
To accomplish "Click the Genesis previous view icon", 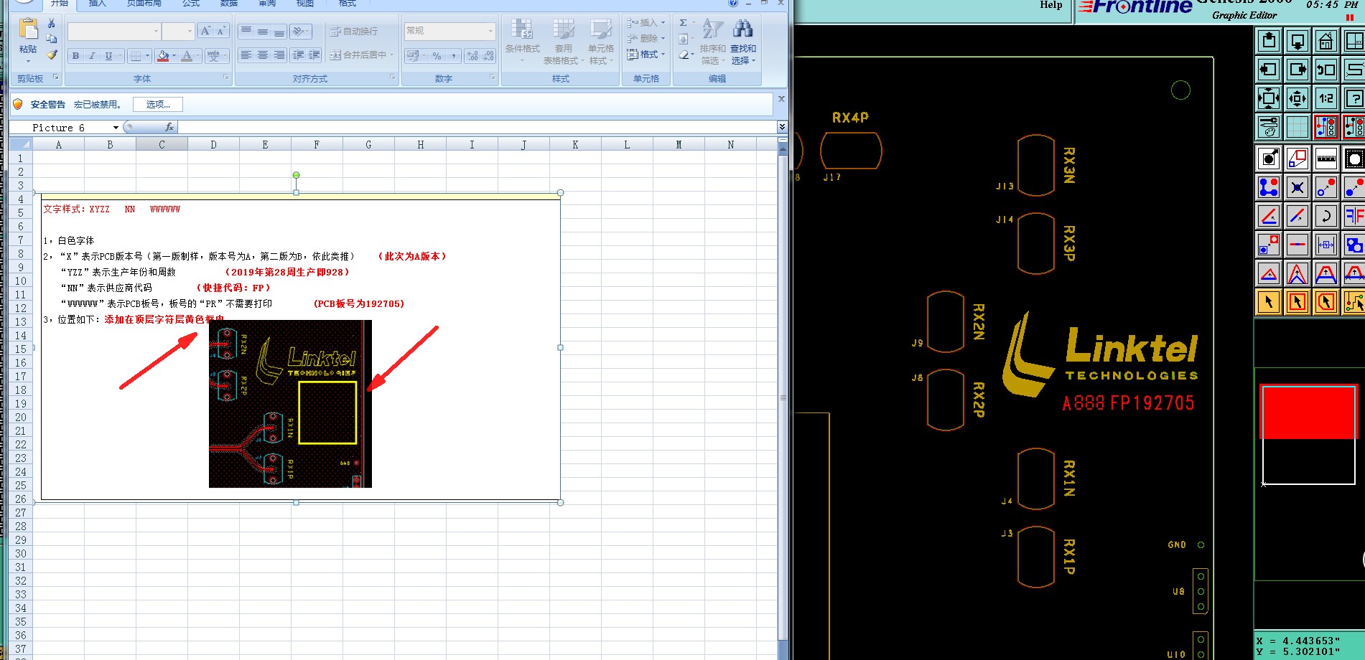I will pos(1326,70).
